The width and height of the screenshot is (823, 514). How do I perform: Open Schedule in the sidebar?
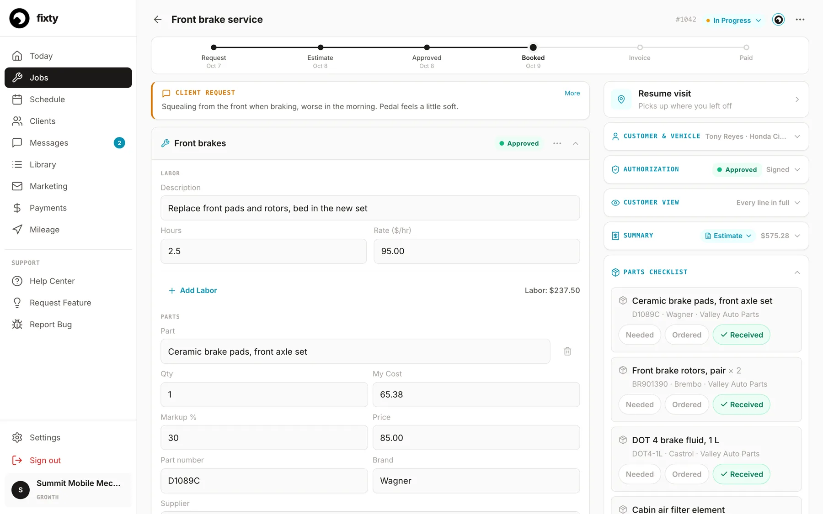[68, 99]
